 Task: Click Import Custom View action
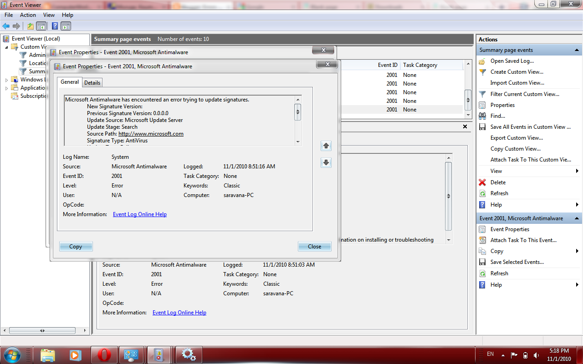point(517,83)
